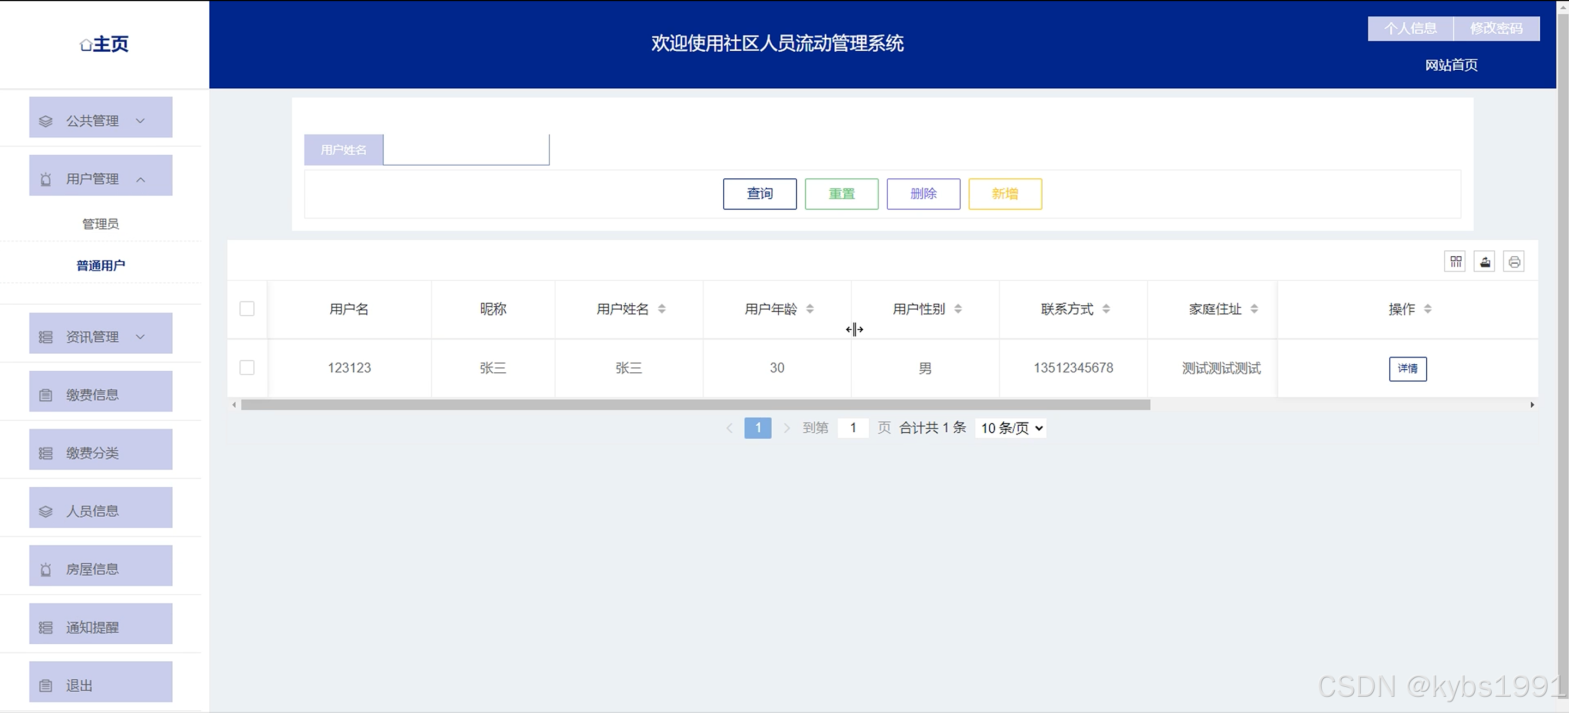
Task: Expand the 公共管理 menu
Action: [100, 120]
